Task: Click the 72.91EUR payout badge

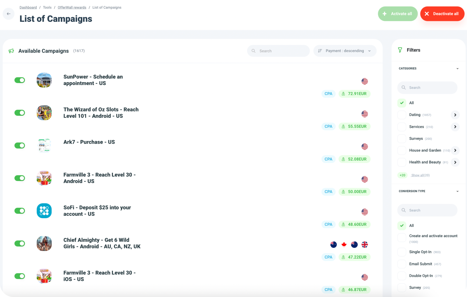Action: pos(354,94)
